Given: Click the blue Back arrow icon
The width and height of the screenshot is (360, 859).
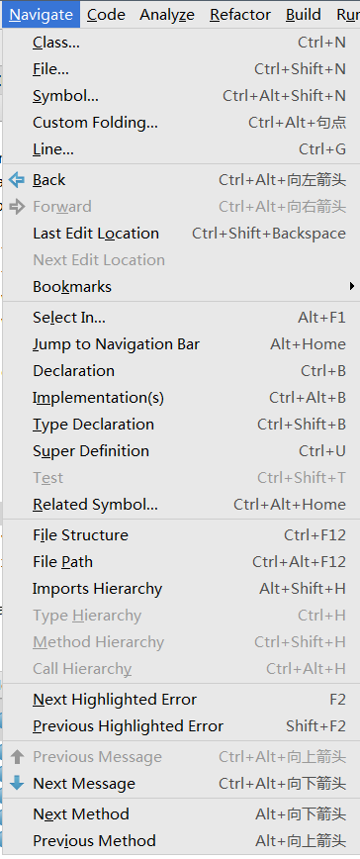Looking at the screenshot, I should pyautogui.click(x=18, y=180).
